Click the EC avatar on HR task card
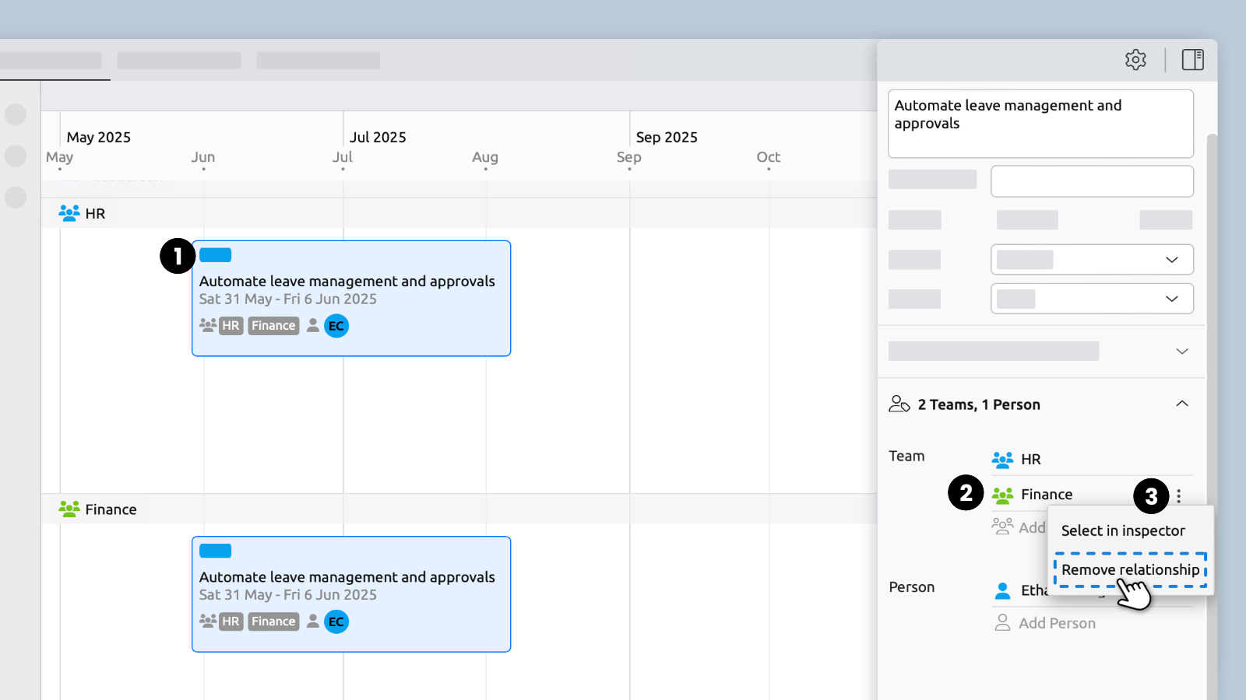The image size is (1246, 700). pyautogui.click(x=336, y=326)
